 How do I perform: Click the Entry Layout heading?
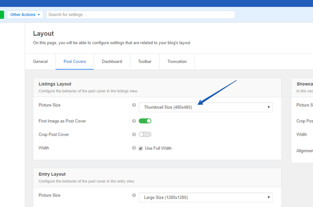[x=52, y=174]
